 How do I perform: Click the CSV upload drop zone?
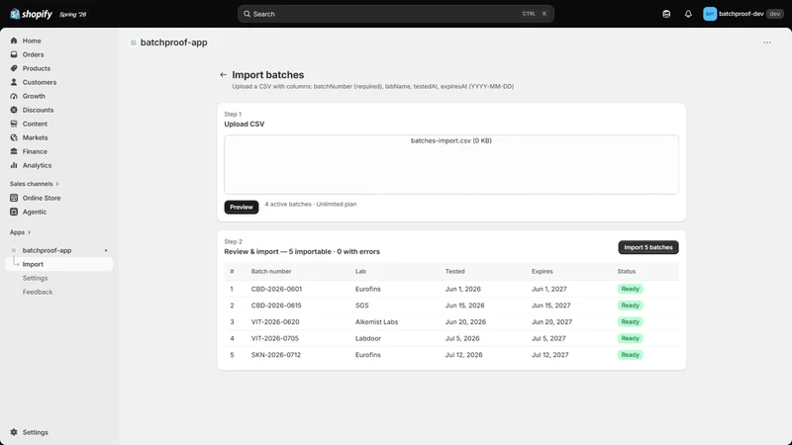click(x=451, y=164)
